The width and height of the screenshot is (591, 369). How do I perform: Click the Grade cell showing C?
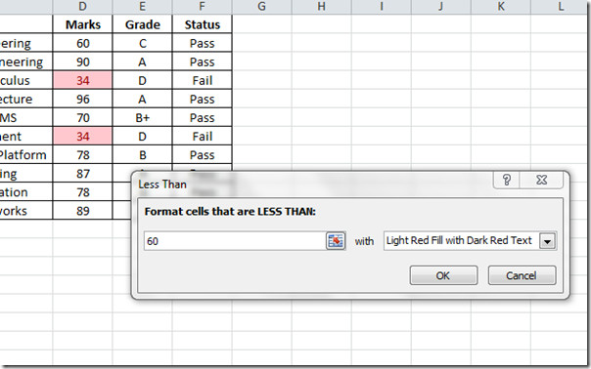143,43
